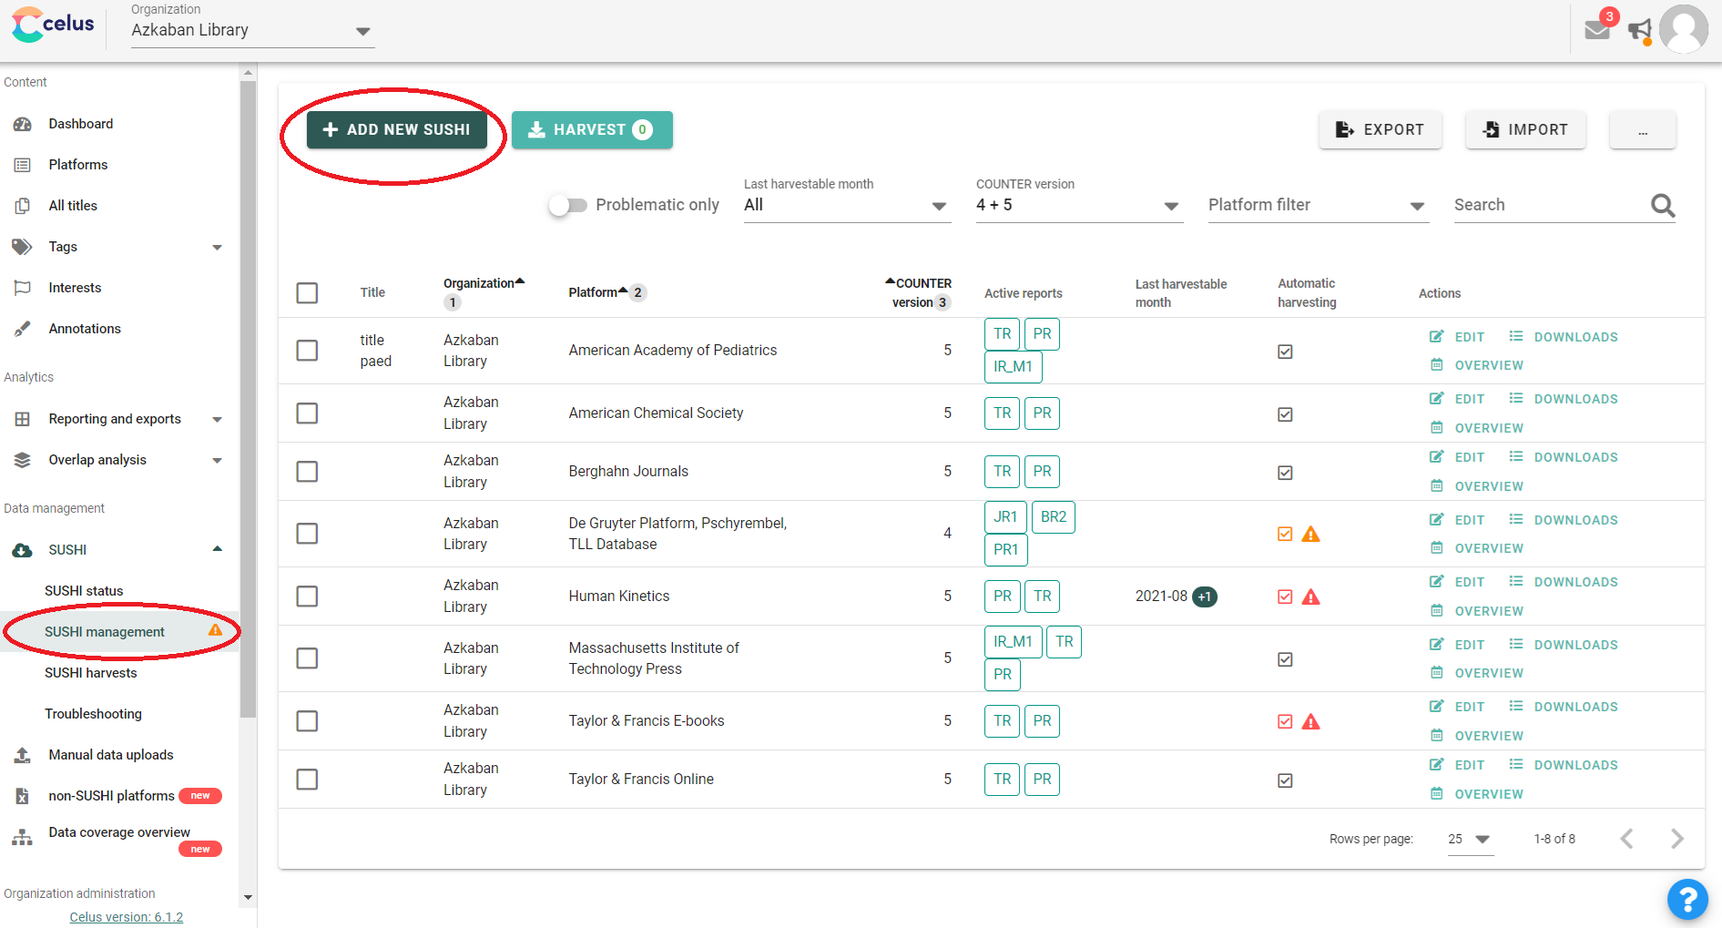Expand Reporting and exports in the sidebar
This screenshot has width=1722, height=928.
[x=217, y=420]
